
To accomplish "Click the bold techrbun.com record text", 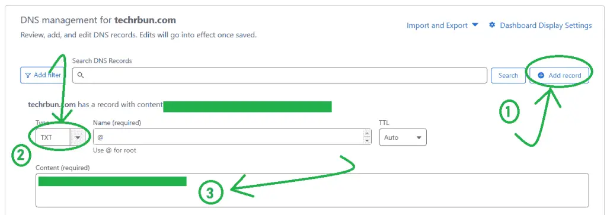I will 52,104.
